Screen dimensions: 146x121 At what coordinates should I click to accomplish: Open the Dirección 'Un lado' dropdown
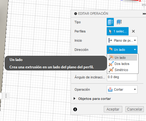tap(122, 50)
